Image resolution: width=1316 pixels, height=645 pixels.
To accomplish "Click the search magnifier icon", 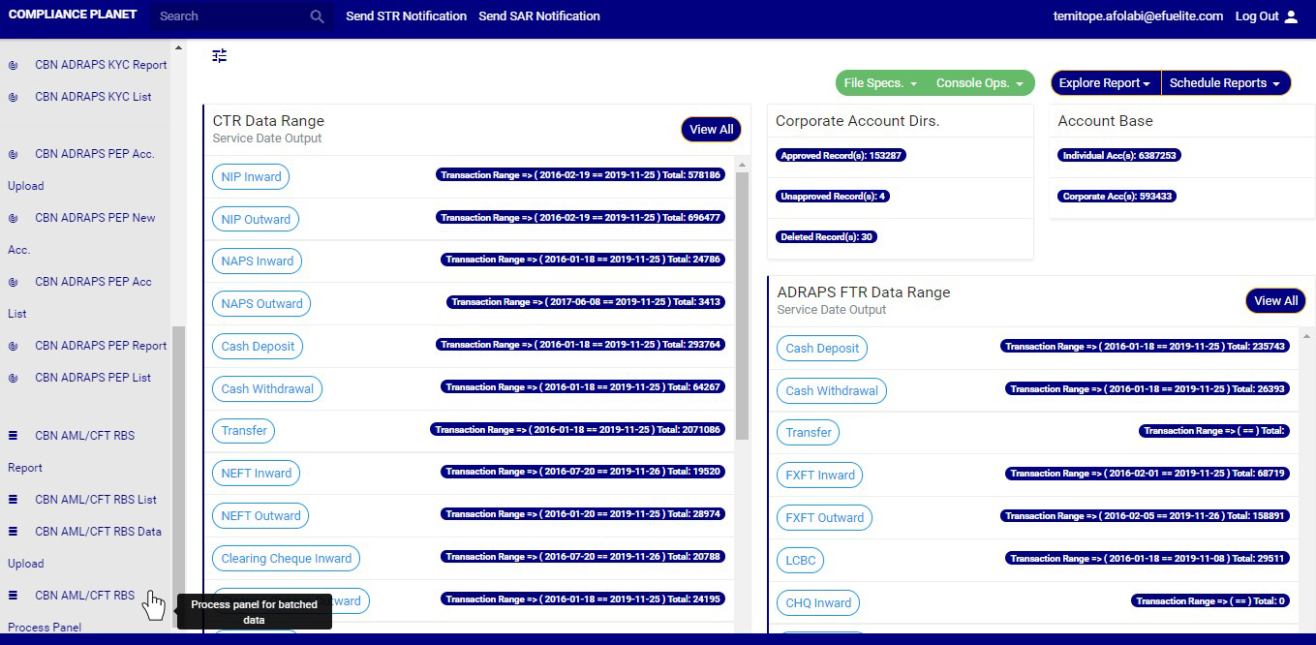I will (317, 16).
